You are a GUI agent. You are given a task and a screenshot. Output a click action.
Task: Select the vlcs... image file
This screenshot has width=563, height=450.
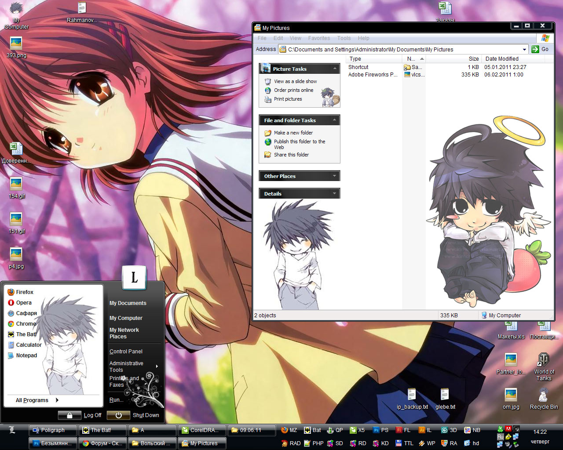414,75
